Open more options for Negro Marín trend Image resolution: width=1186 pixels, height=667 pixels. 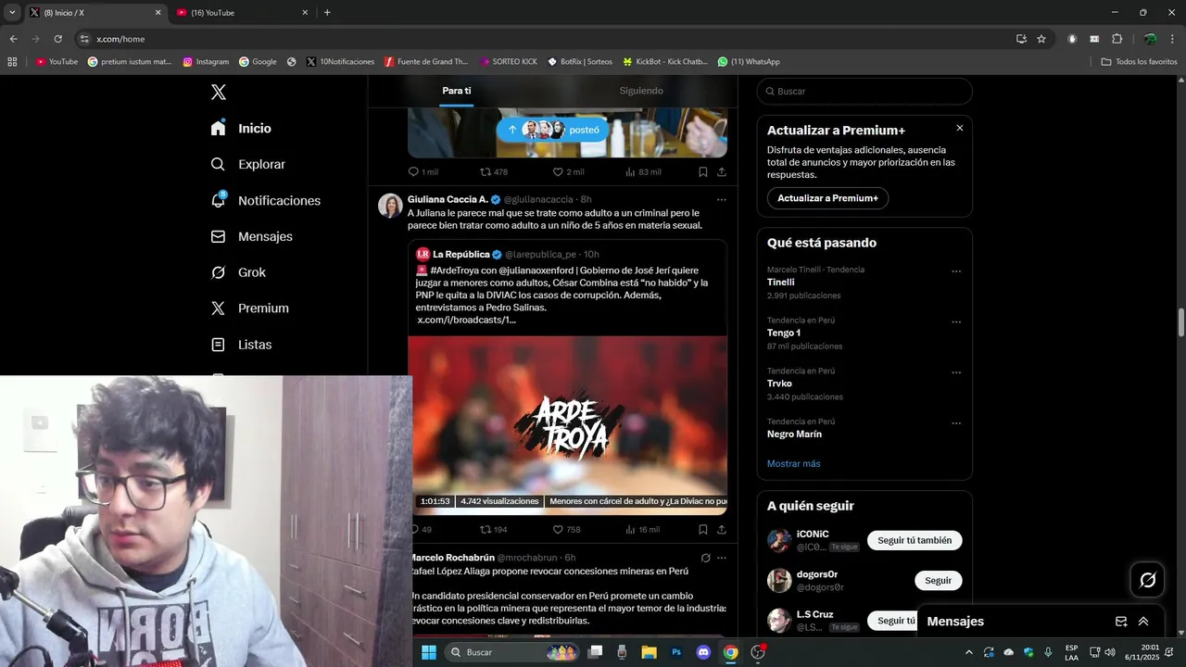pyautogui.click(x=956, y=423)
